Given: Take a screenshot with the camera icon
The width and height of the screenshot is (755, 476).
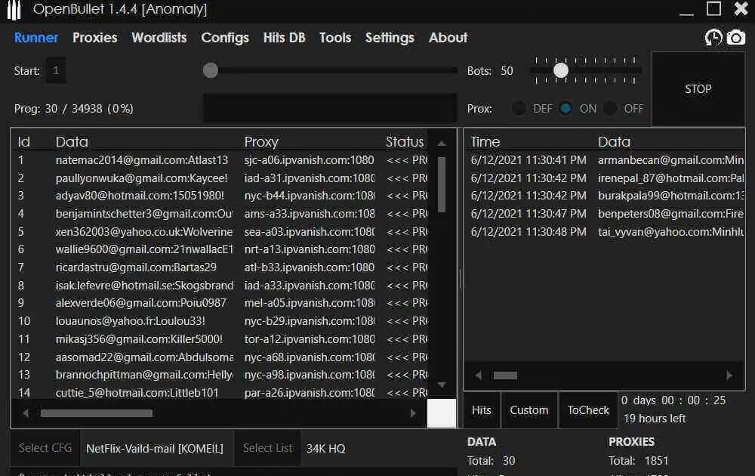Looking at the screenshot, I should click(735, 38).
